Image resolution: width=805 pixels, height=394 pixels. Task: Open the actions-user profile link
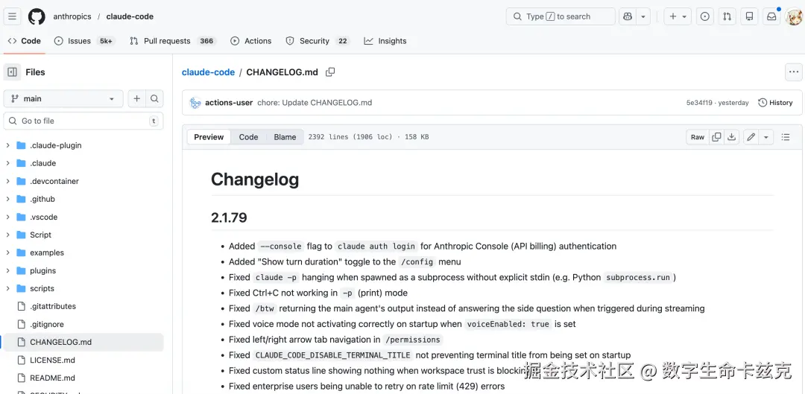(229, 103)
